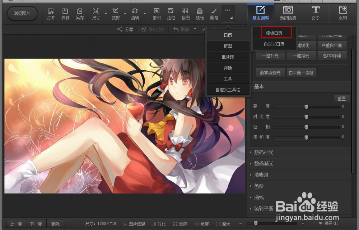359x230 pixels.
Task: Click the 色相 hue slider handle
Action: point(306,127)
